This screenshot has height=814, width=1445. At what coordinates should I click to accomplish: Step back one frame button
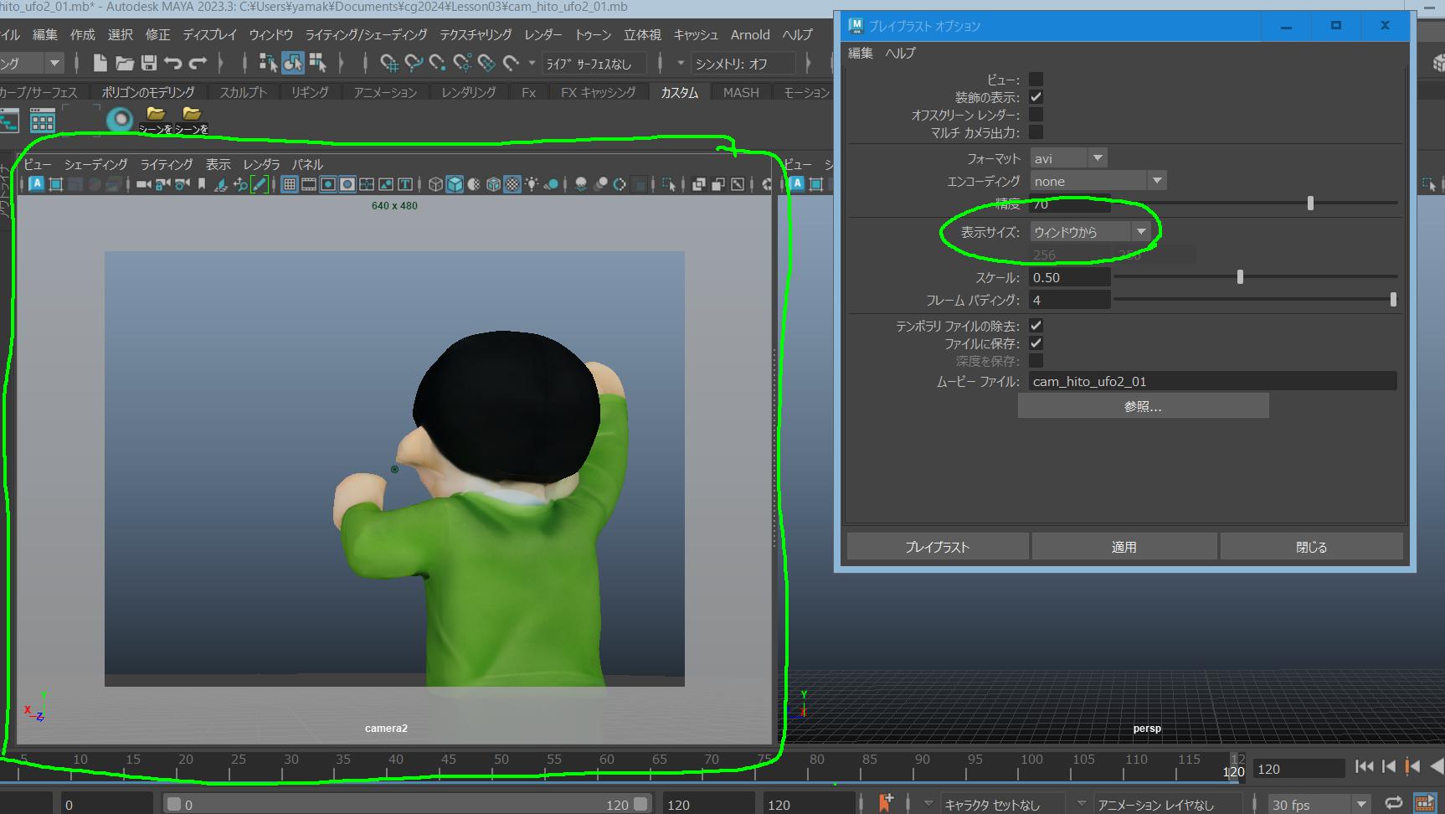tap(1389, 765)
